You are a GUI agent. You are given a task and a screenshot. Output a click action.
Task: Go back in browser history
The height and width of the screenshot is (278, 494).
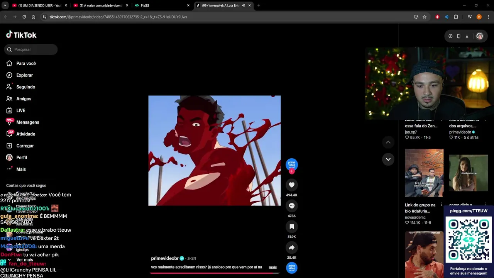[5, 17]
